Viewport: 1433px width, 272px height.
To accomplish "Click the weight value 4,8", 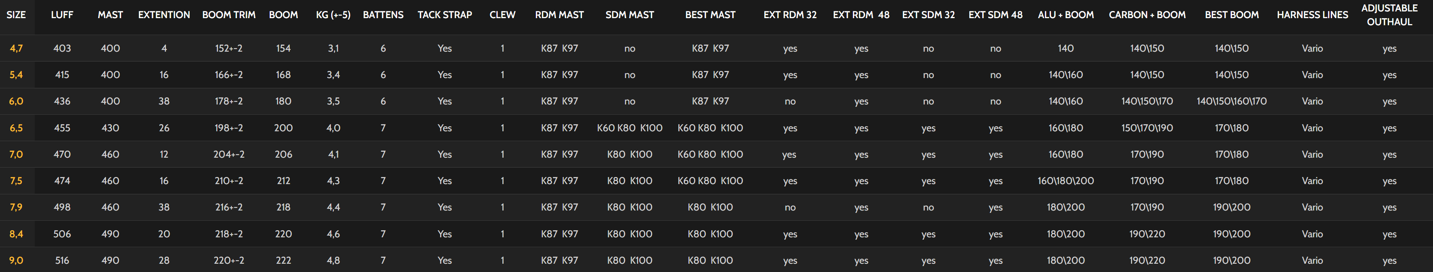I will pos(333,260).
